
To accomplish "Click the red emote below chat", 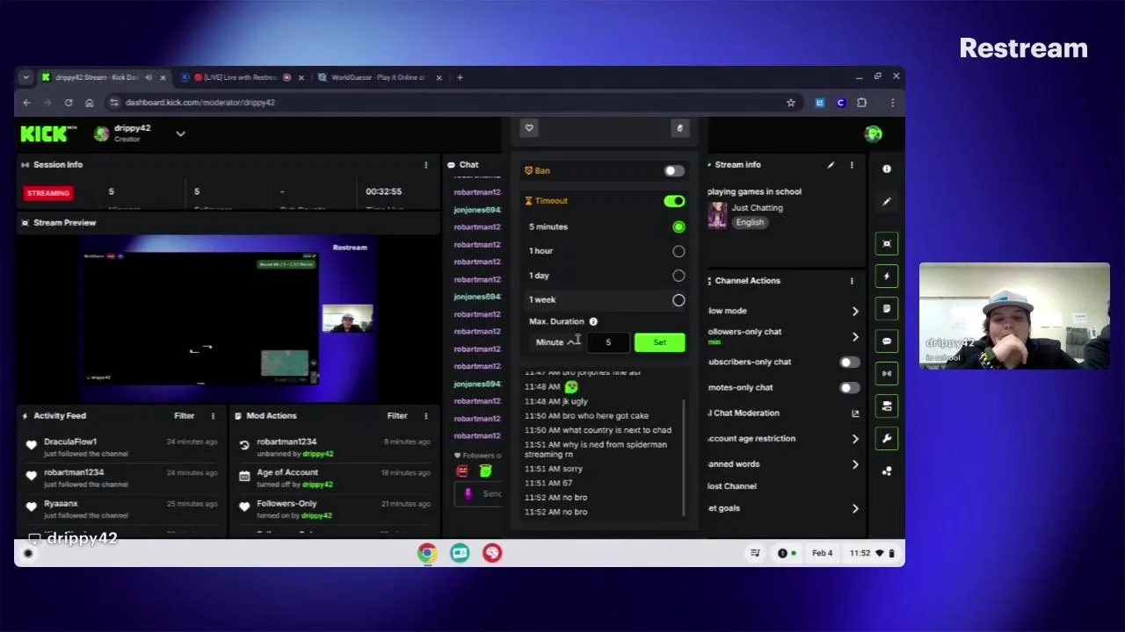I will tap(462, 471).
